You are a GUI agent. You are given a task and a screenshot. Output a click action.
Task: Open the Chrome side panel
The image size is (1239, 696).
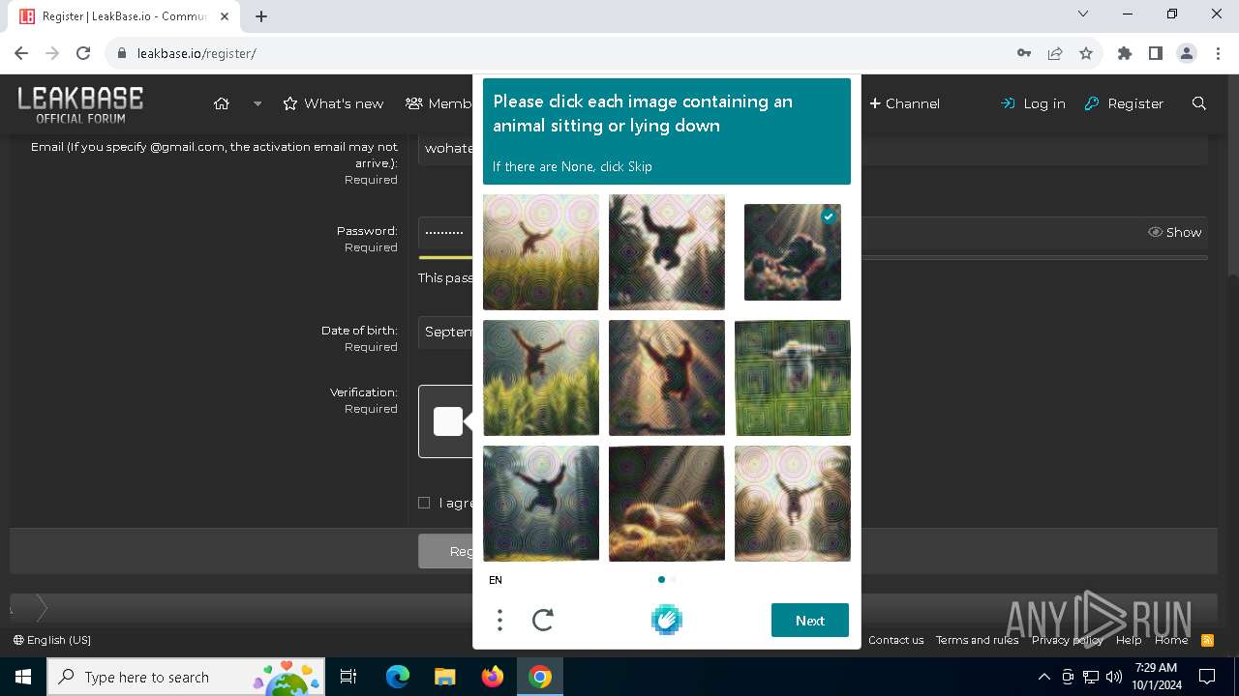point(1156,53)
